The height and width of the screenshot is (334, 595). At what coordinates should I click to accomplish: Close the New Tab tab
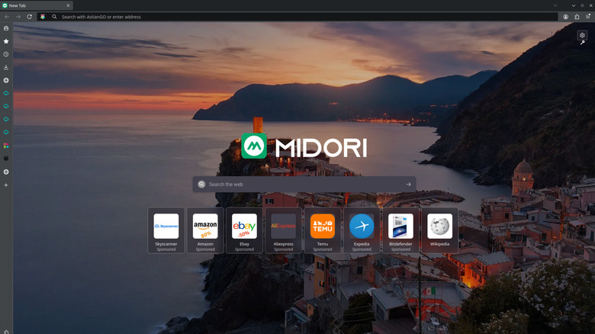pos(68,5)
